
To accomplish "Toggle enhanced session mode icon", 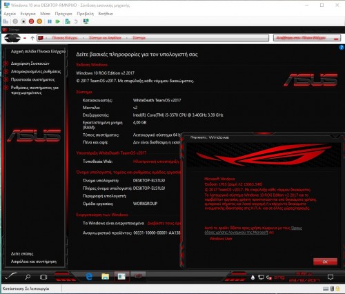I will 86,21.
